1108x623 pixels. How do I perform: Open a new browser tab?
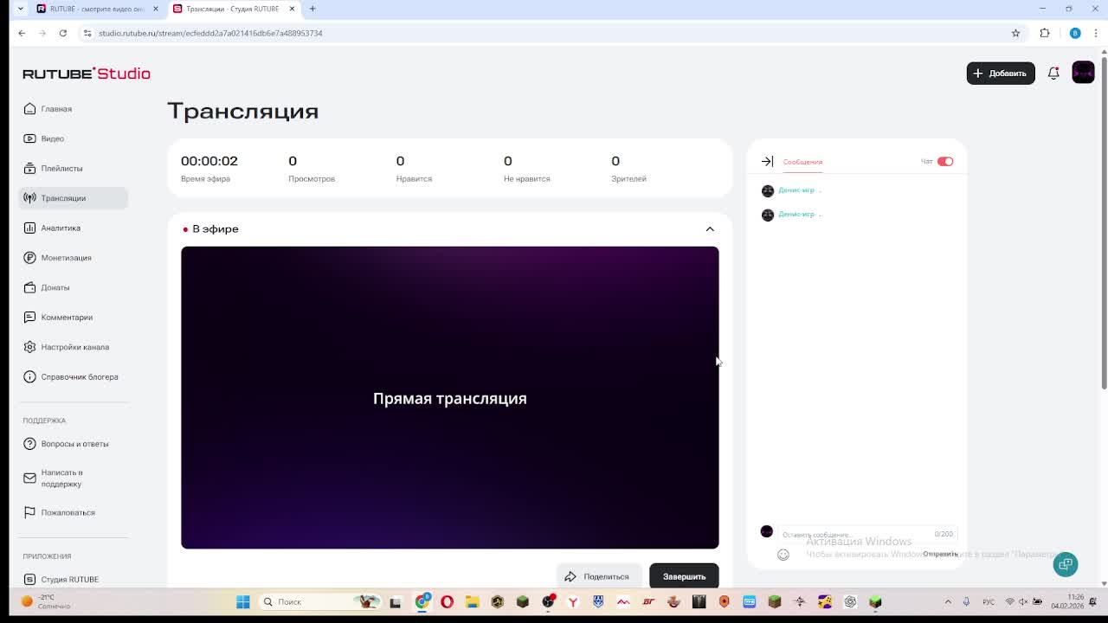click(x=312, y=9)
